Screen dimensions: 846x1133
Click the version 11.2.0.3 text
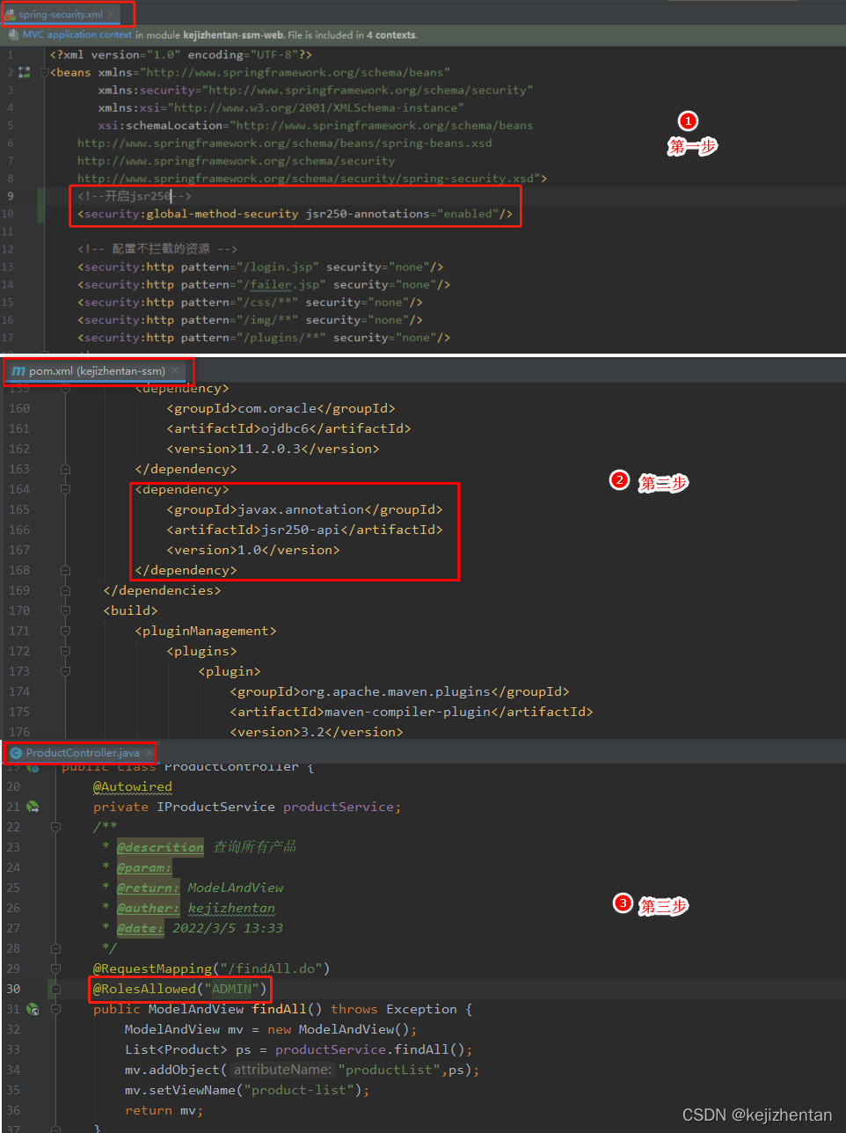tap(270, 449)
